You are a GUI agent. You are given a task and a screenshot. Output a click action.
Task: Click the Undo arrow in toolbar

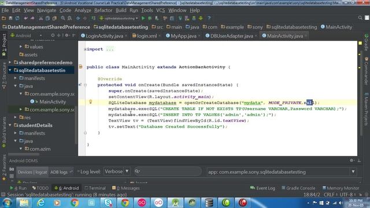tap(25, 18)
